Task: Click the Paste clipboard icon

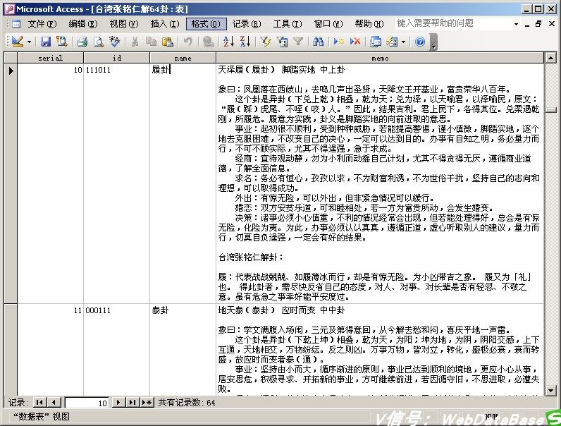Action: click(168, 42)
